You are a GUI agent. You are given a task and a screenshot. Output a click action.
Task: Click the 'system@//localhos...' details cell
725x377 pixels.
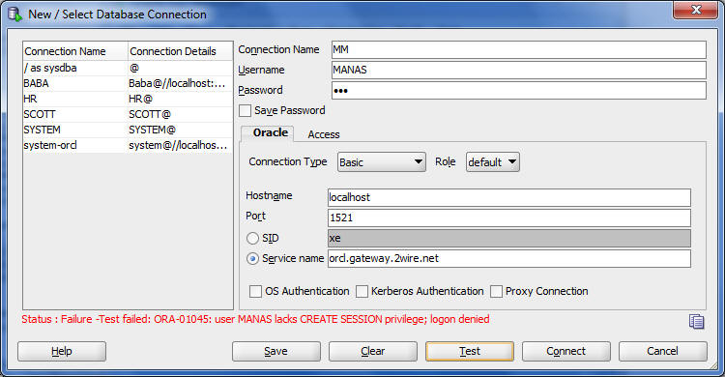coord(181,145)
